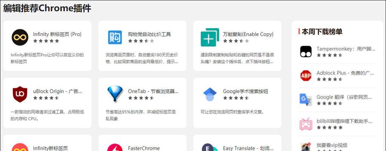Viewport: 386px width, 151px height.
Task: Click the star rating under 购物党自动比价工具
Action: click(141, 41)
